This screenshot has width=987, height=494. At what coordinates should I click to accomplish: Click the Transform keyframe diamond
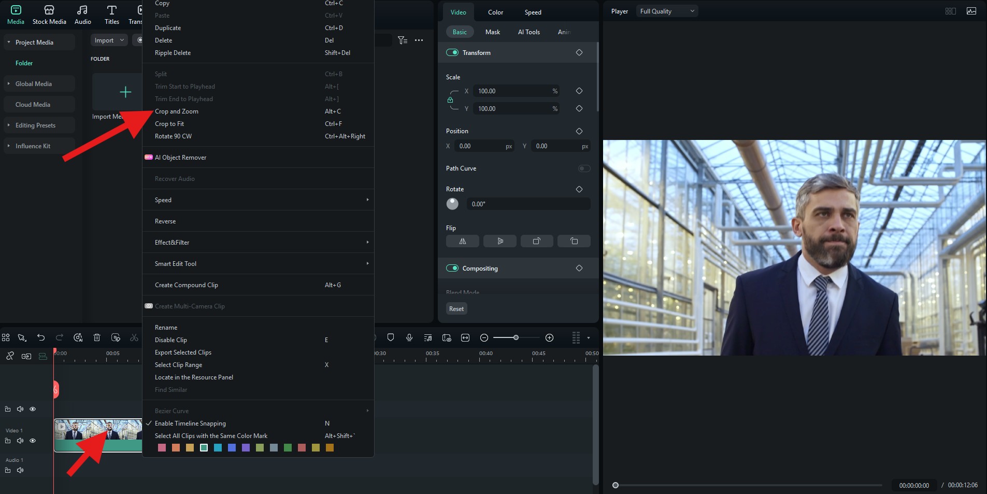579,52
